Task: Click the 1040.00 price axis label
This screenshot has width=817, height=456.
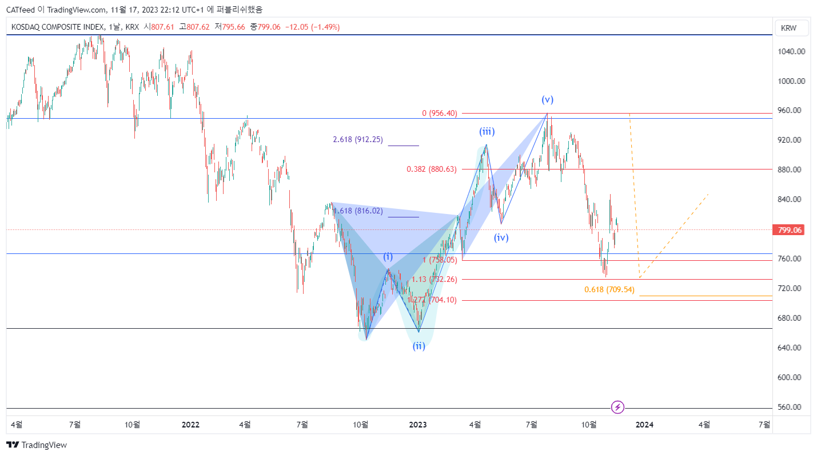Action: (x=791, y=51)
